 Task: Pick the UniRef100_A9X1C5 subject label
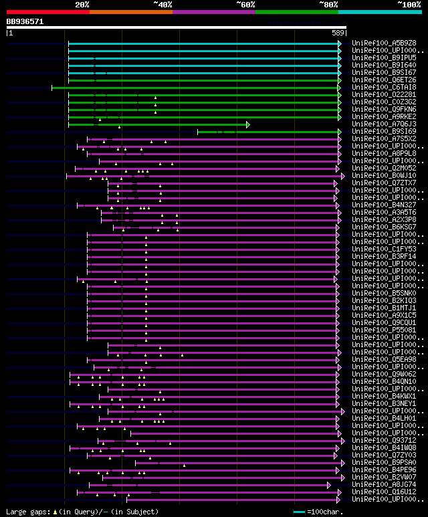tap(384, 315)
